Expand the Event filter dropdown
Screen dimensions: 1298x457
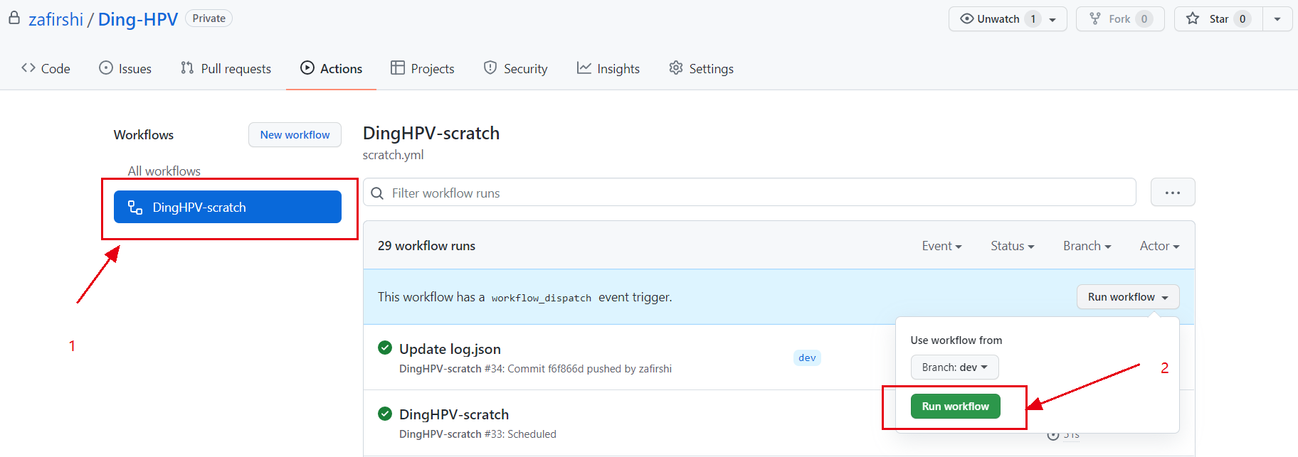point(941,245)
